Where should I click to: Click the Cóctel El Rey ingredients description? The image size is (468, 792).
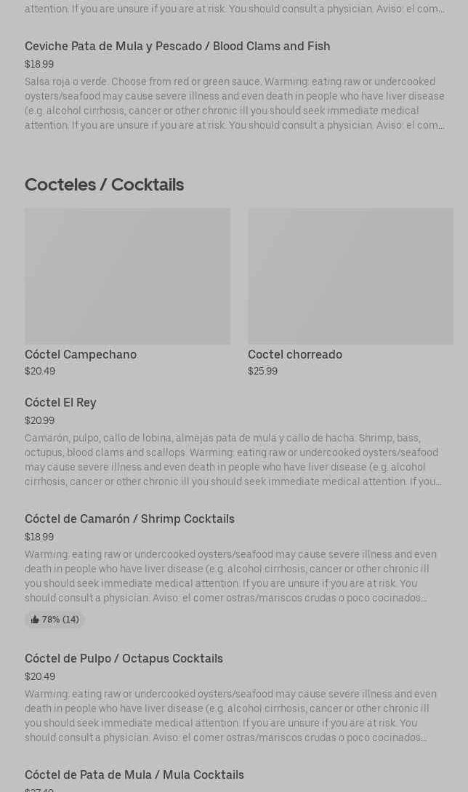pyautogui.click(x=233, y=460)
